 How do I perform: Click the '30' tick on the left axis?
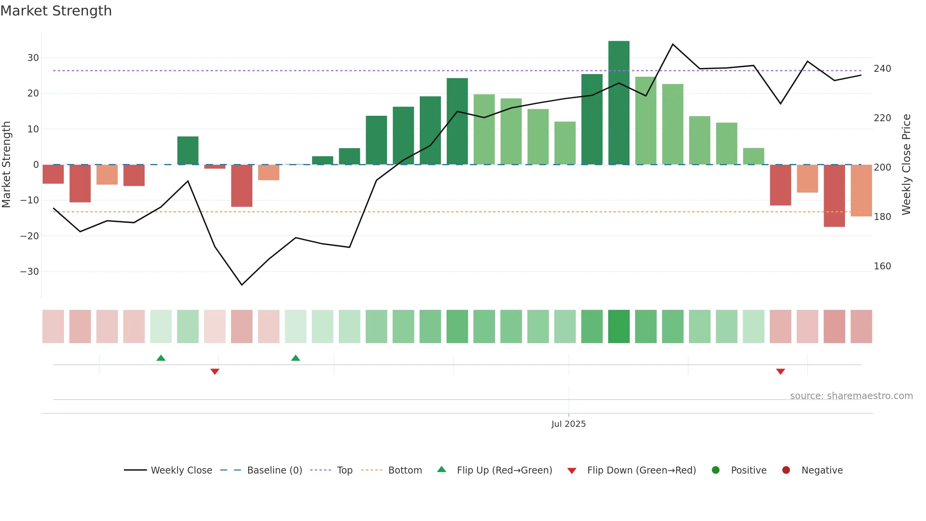(x=33, y=58)
